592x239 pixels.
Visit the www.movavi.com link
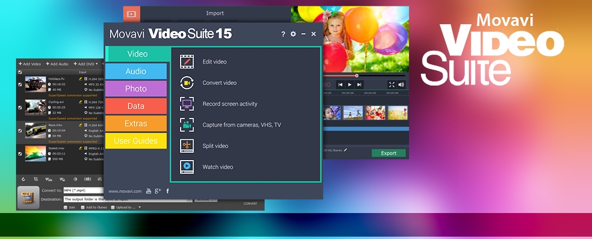tap(125, 191)
